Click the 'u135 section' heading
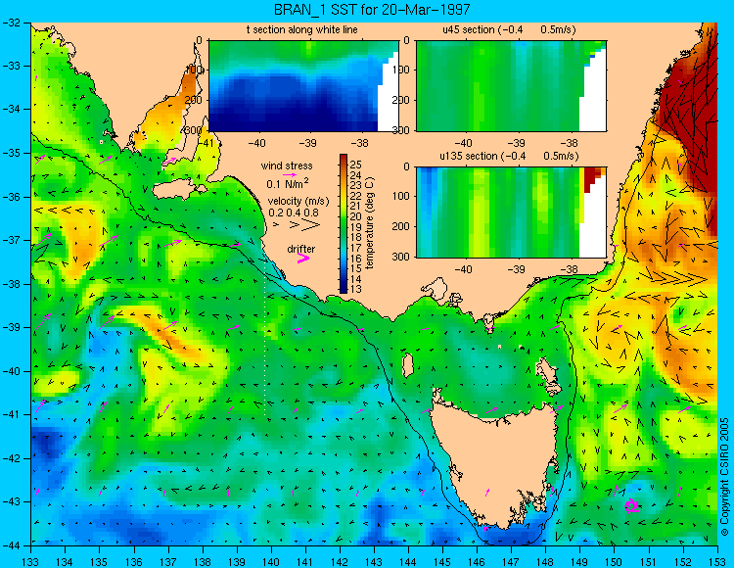 tap(508, 156)
